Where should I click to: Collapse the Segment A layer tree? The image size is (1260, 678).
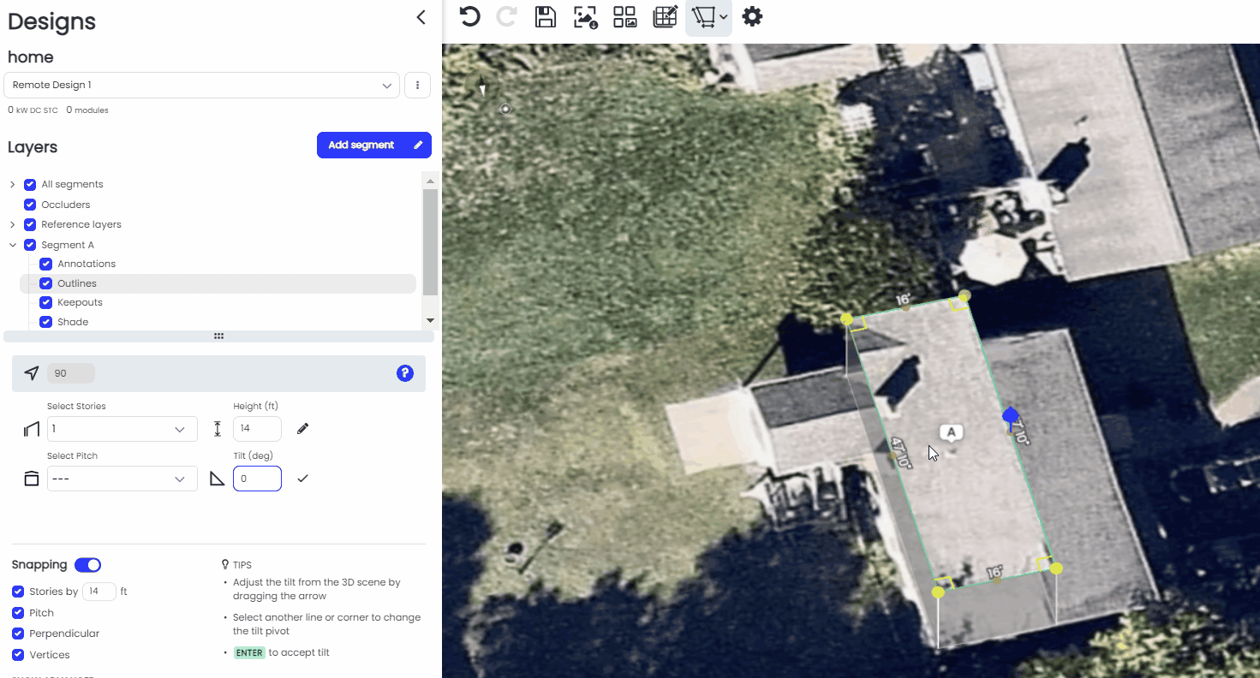[x=13, y=244]
